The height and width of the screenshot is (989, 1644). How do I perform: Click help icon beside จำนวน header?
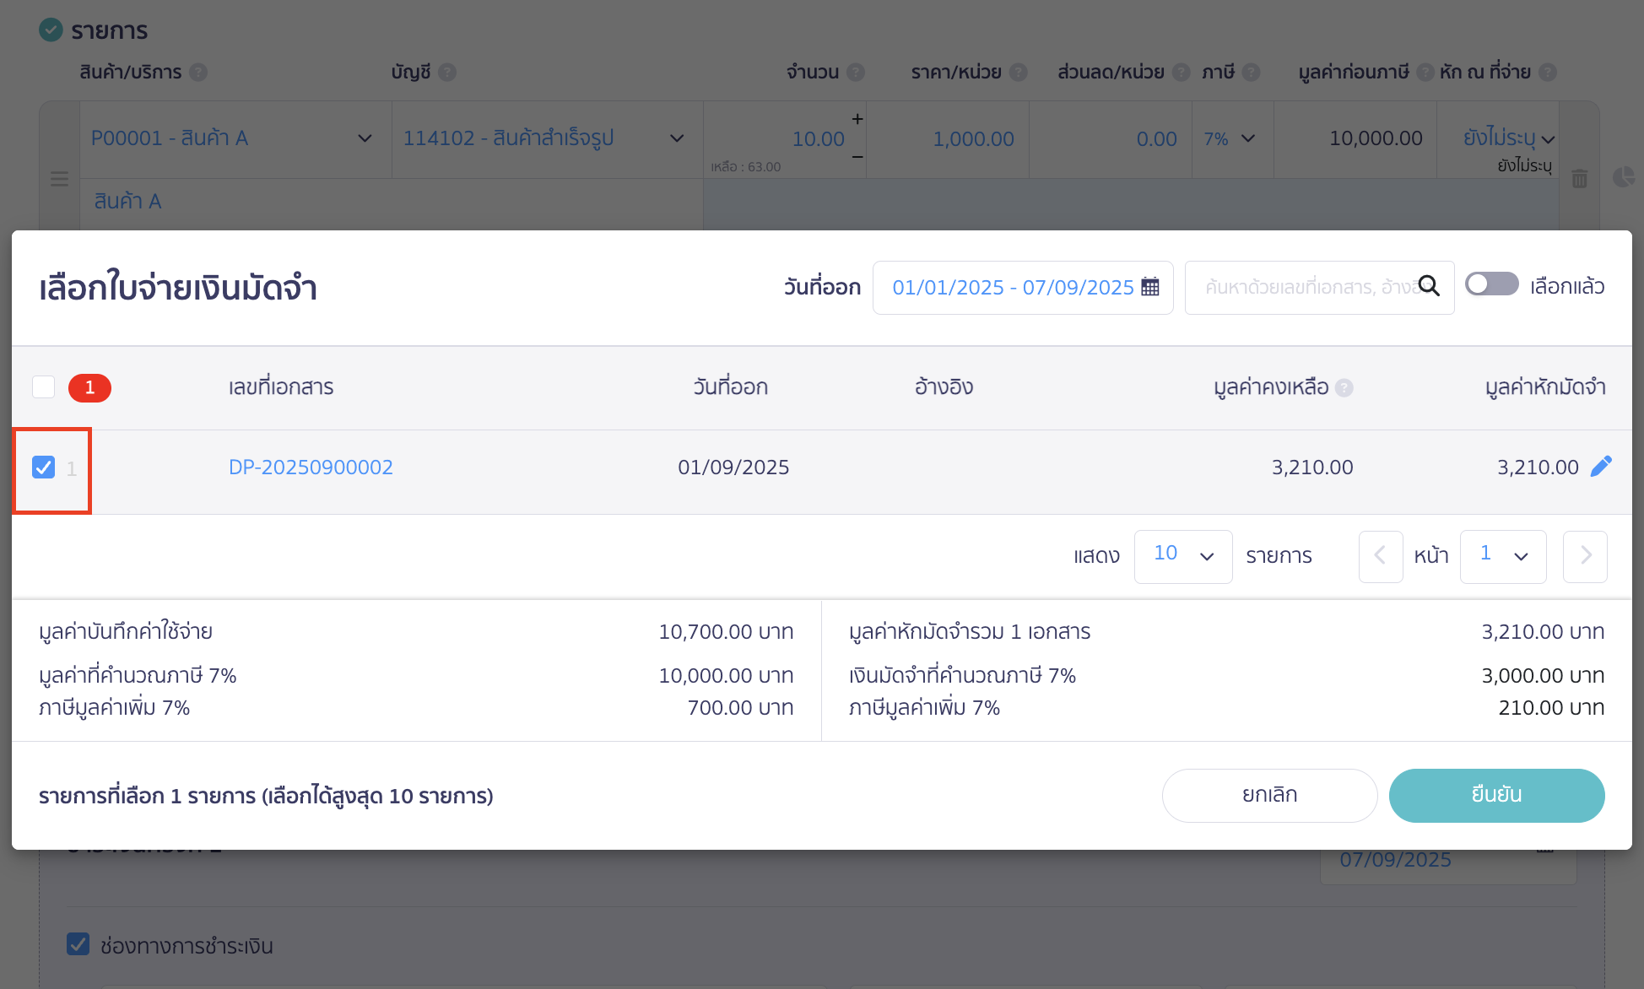[856, 73]
